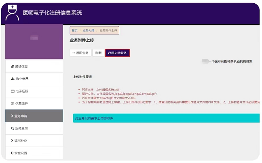262x163 pixels.
Task: Submit using the 提交此业务 button
Action: coord(118,53)
